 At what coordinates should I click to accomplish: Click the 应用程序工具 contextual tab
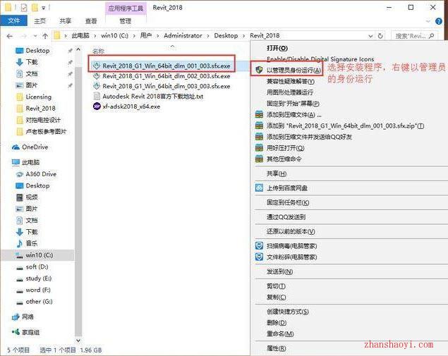(x=126, y=8)
